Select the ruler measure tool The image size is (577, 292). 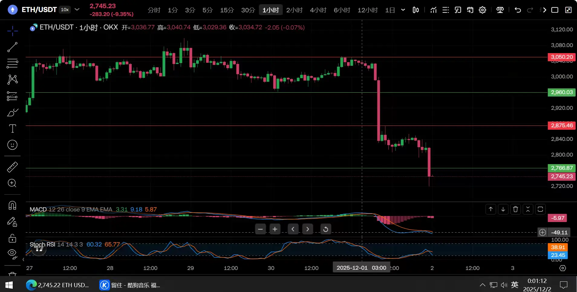[12, 167]
